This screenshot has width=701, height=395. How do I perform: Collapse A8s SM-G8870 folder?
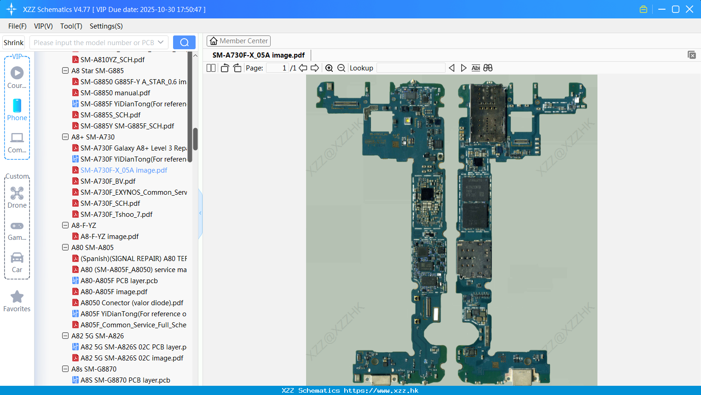coord(65,369)
